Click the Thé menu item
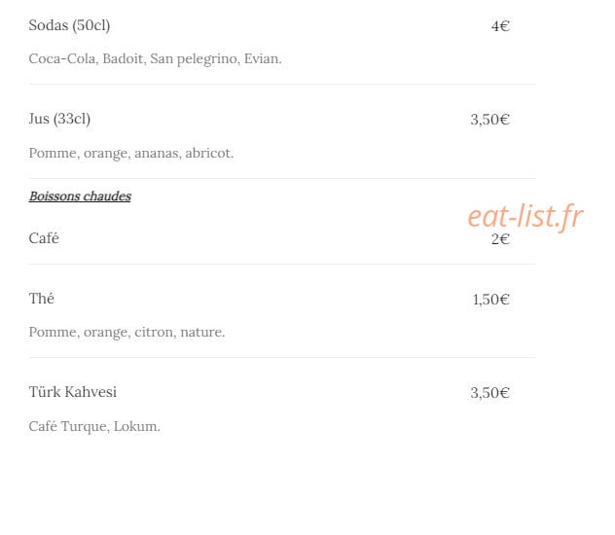 pos(42,299)
